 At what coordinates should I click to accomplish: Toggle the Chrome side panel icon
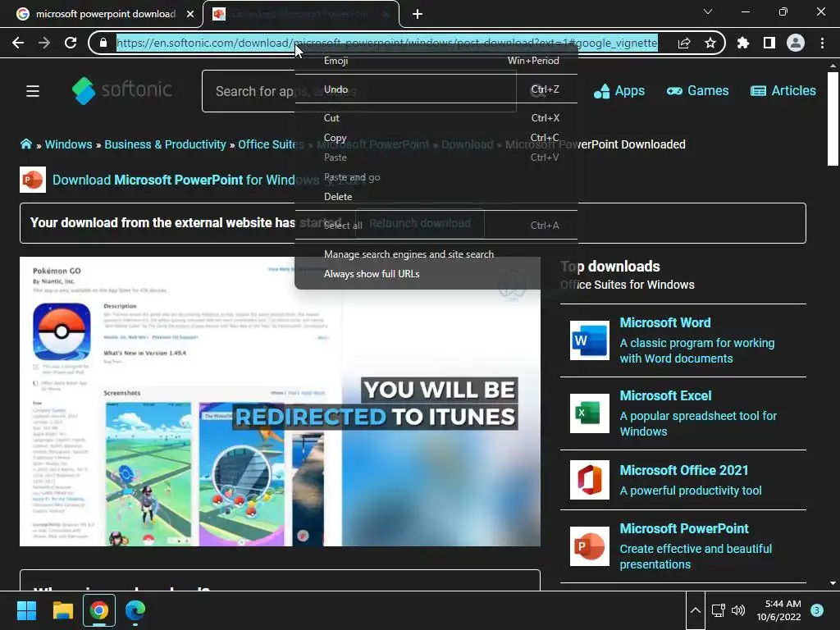769,43
